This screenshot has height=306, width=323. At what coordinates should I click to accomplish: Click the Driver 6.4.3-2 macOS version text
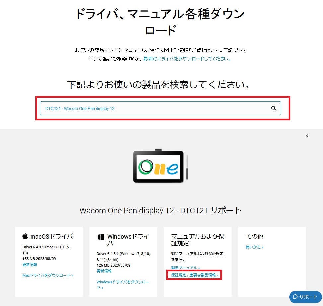46,250
